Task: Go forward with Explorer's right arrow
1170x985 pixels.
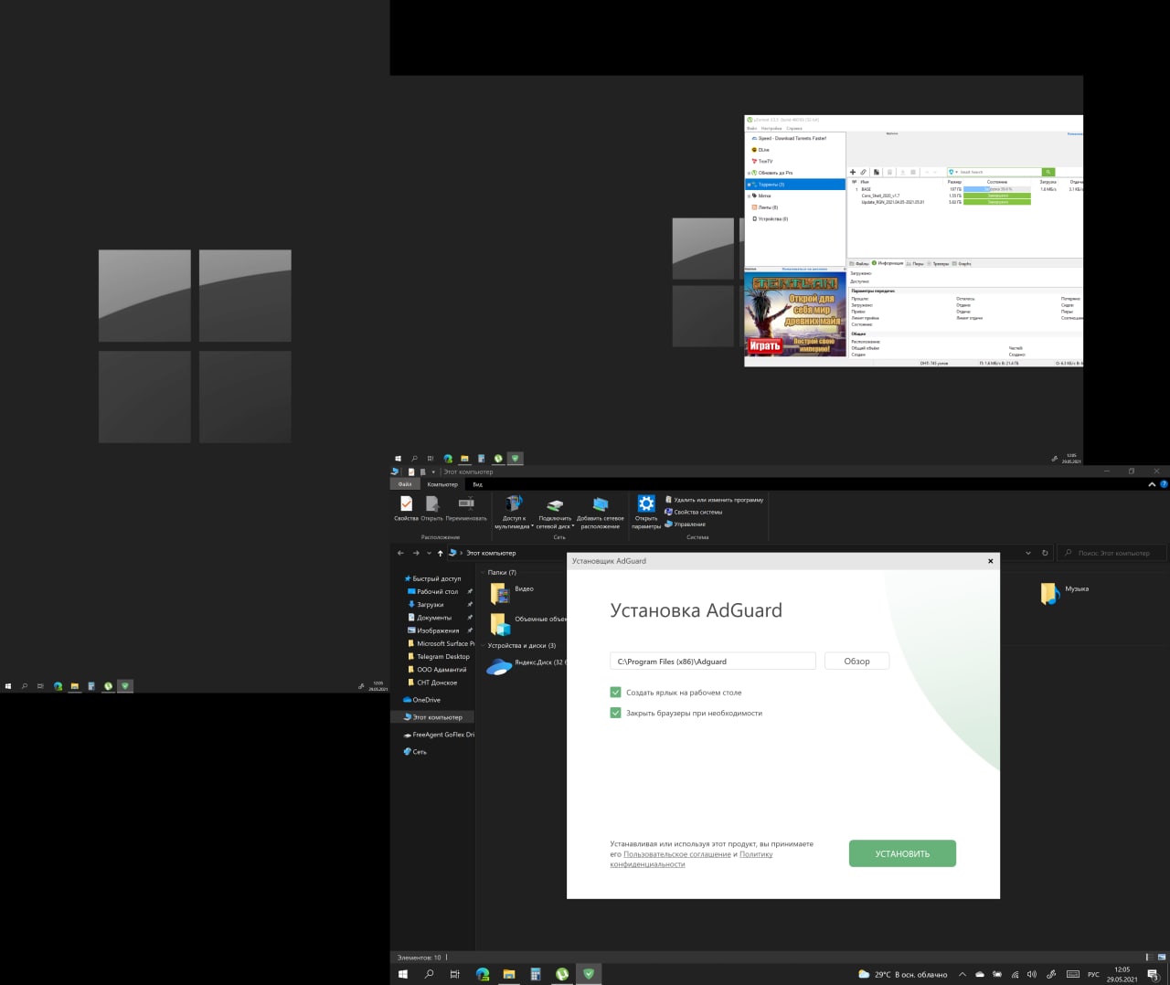Action: point(416,553)
